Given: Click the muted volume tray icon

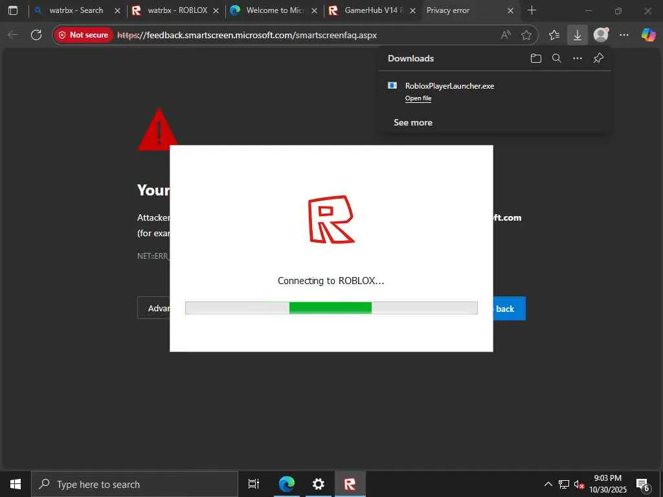Looking at the screenshot, I should point(579,485).
